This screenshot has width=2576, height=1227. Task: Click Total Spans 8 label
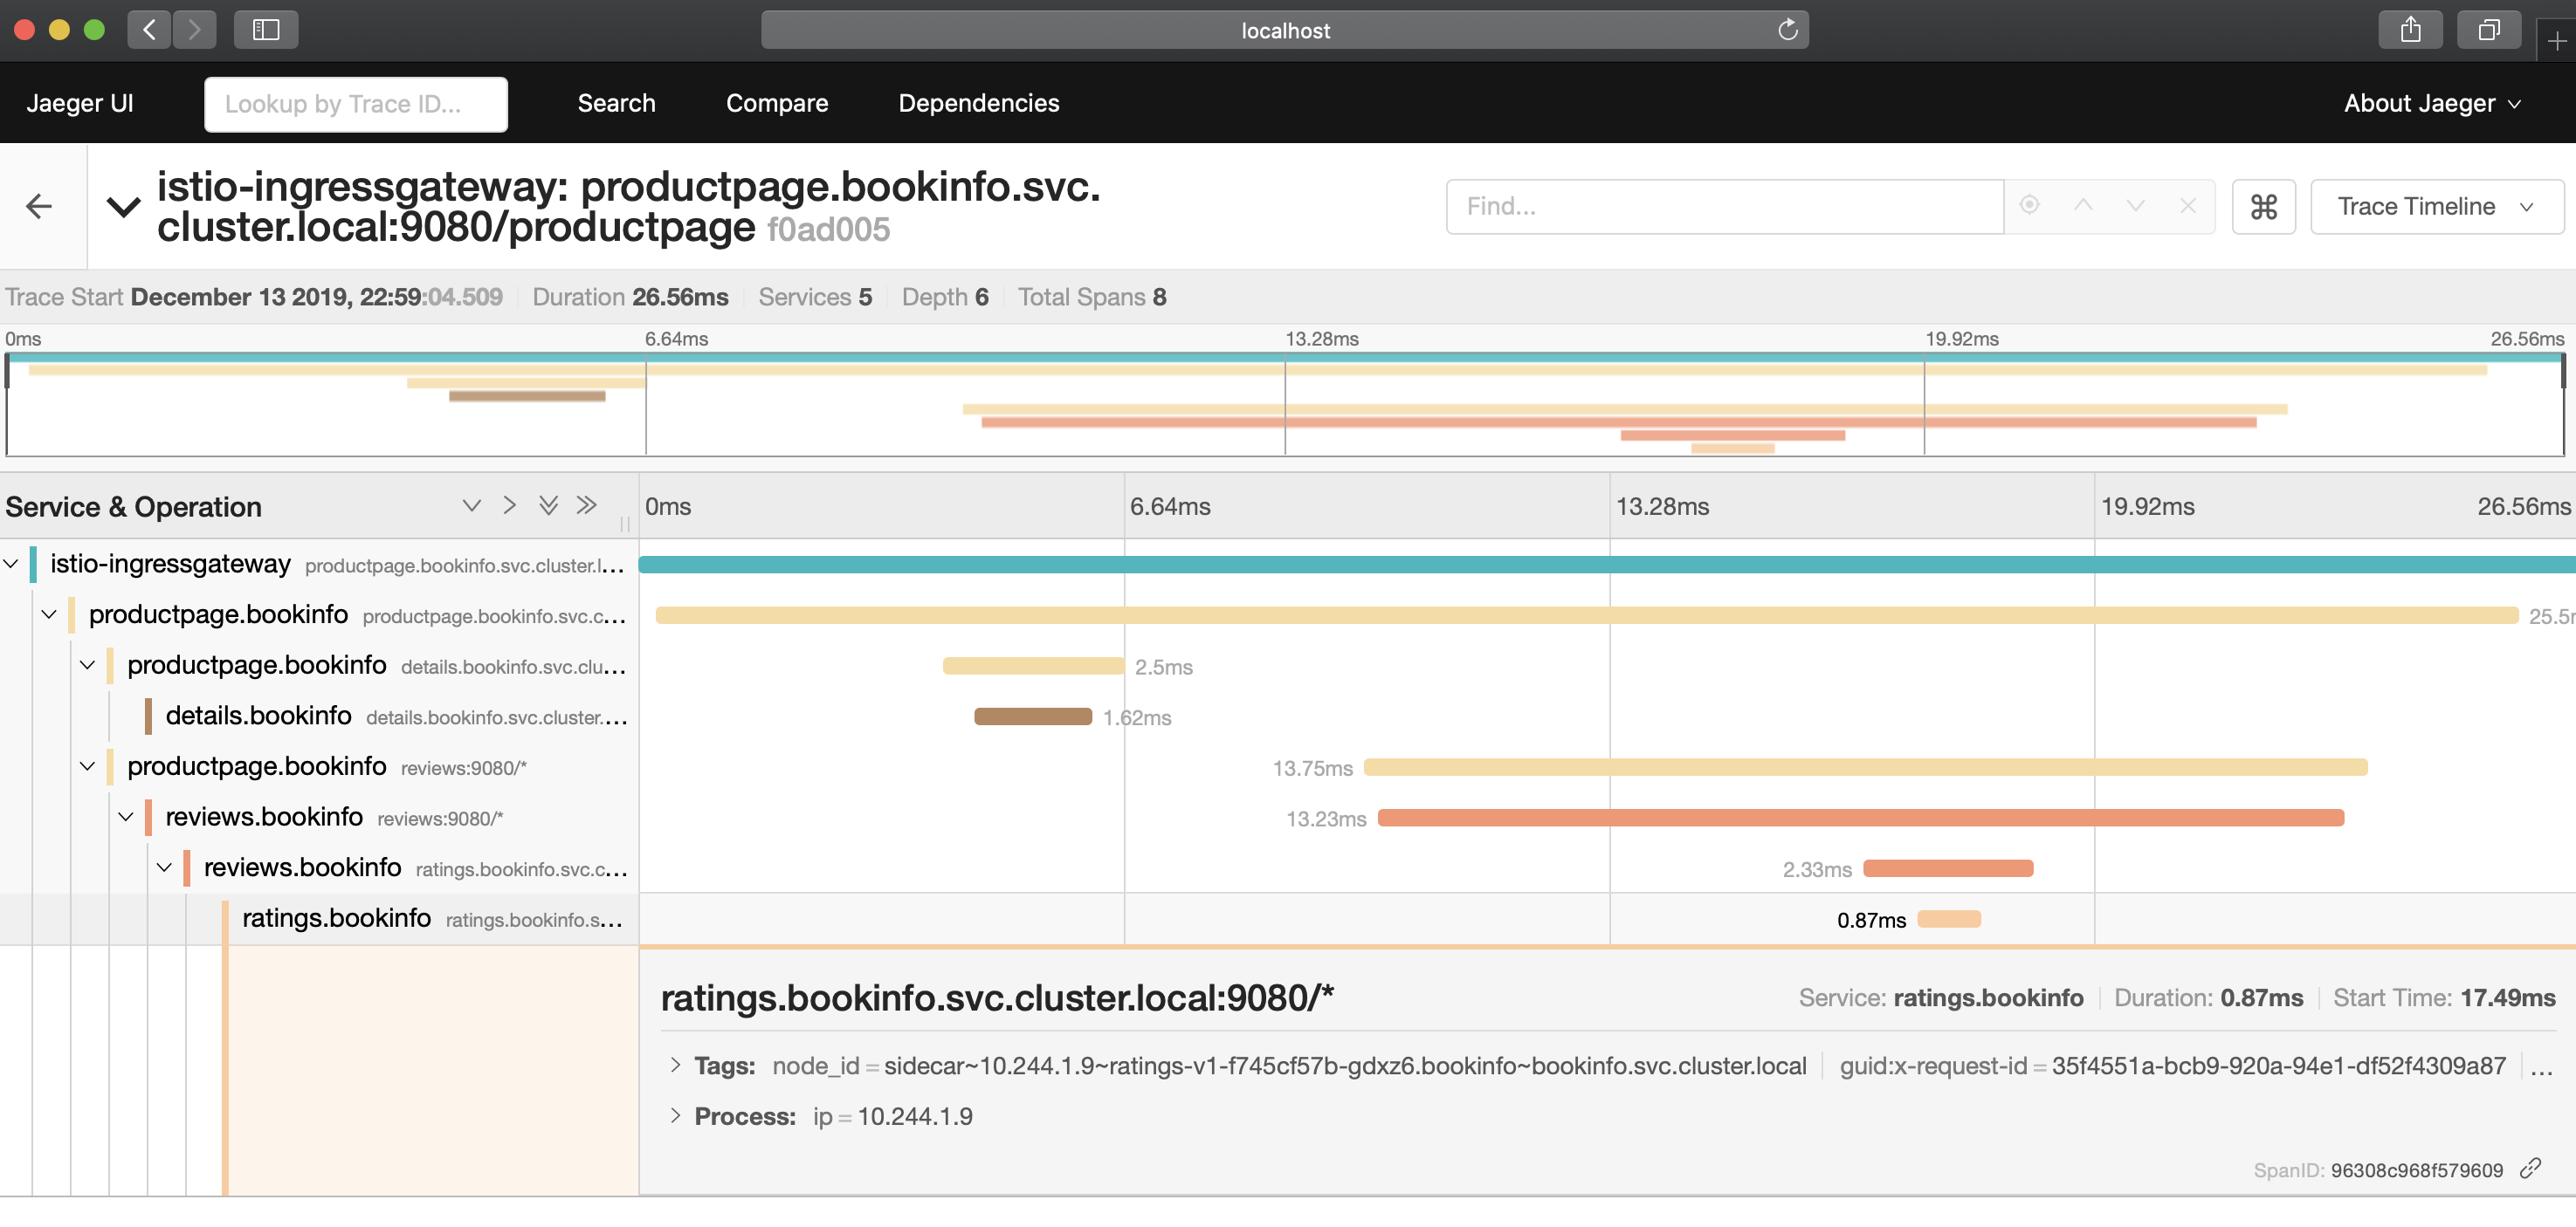1092,297
